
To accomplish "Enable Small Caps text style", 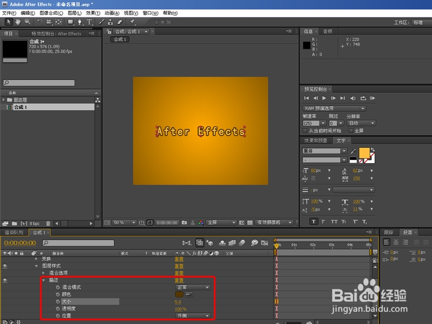I will [344, 221].
